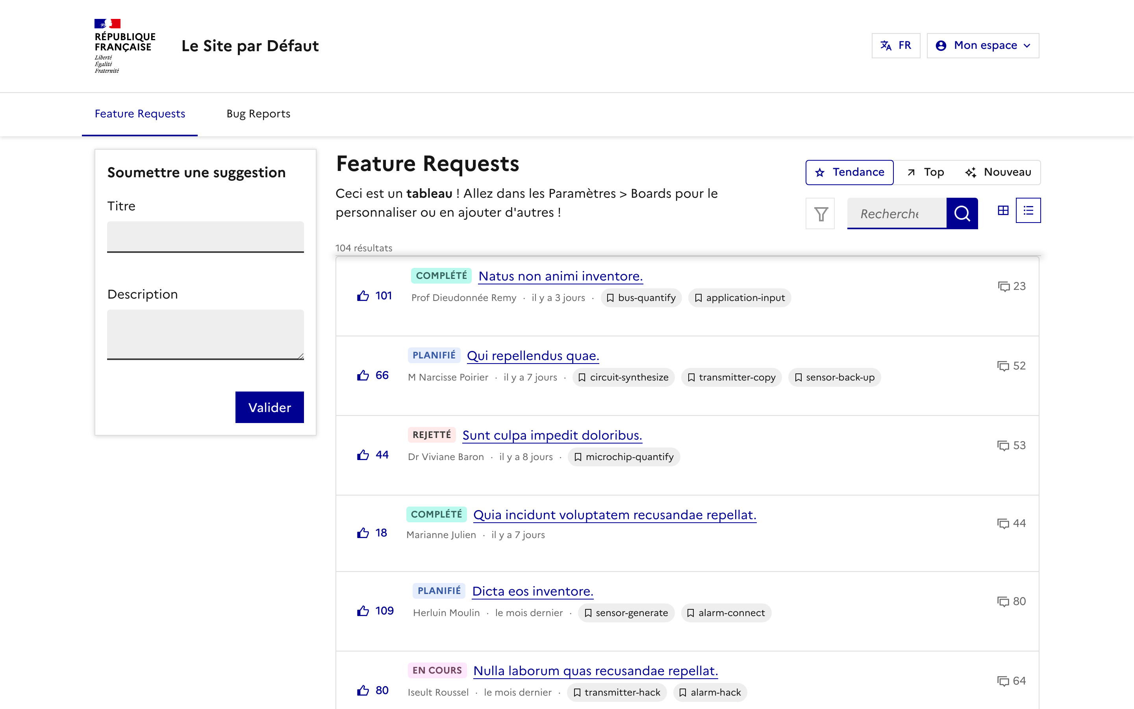Select the Nouveau sort option

pyautogui.click(x=998, y=172)
